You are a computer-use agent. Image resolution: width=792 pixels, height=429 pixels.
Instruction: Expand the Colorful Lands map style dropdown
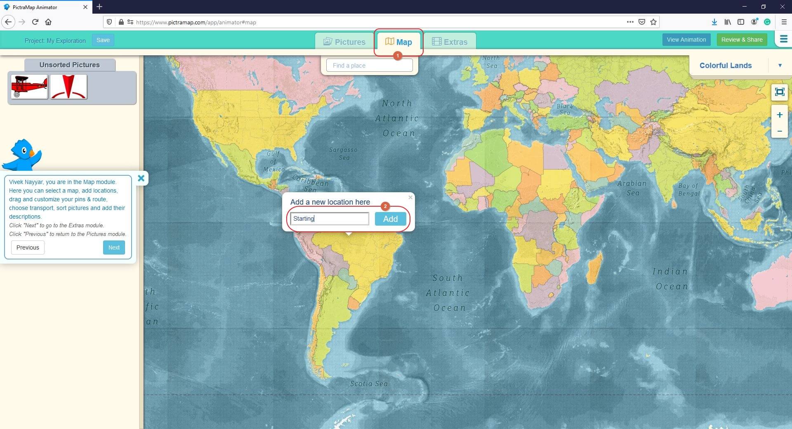click(780, 65)
